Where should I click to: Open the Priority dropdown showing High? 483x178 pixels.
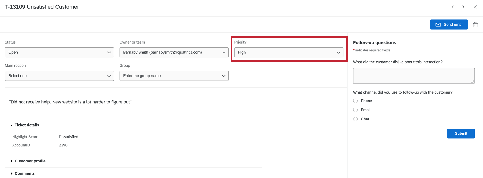(289, 52)
